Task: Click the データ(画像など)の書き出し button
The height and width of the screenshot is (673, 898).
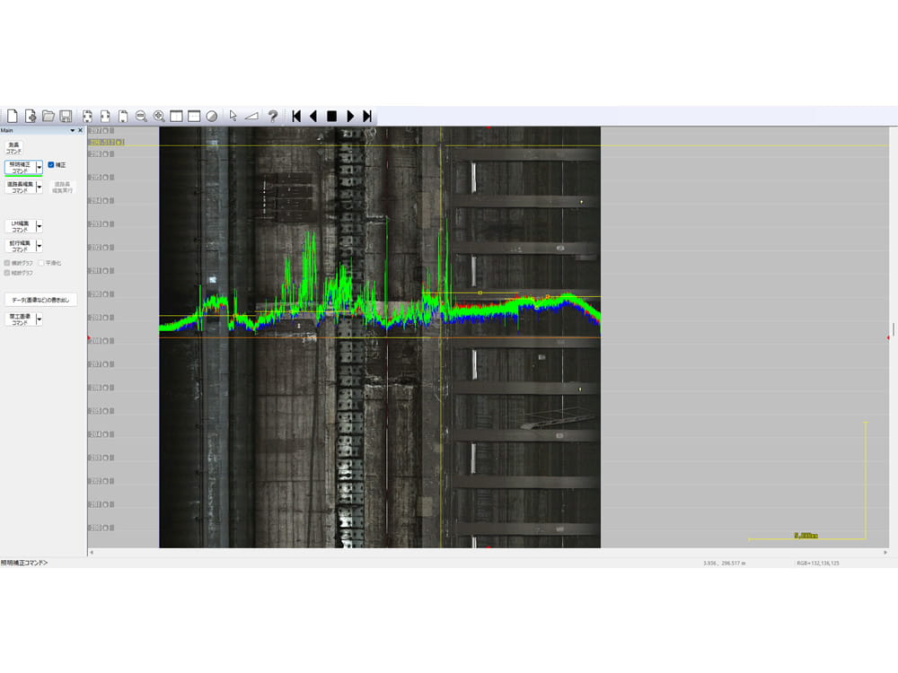Action: (40, 300)
